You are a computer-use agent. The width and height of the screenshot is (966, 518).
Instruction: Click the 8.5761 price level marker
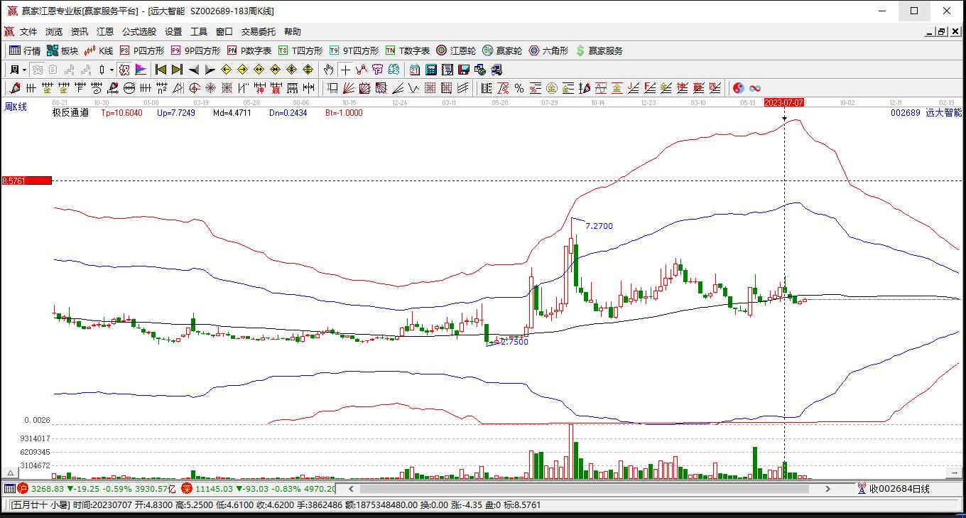(x=27, y=180)
